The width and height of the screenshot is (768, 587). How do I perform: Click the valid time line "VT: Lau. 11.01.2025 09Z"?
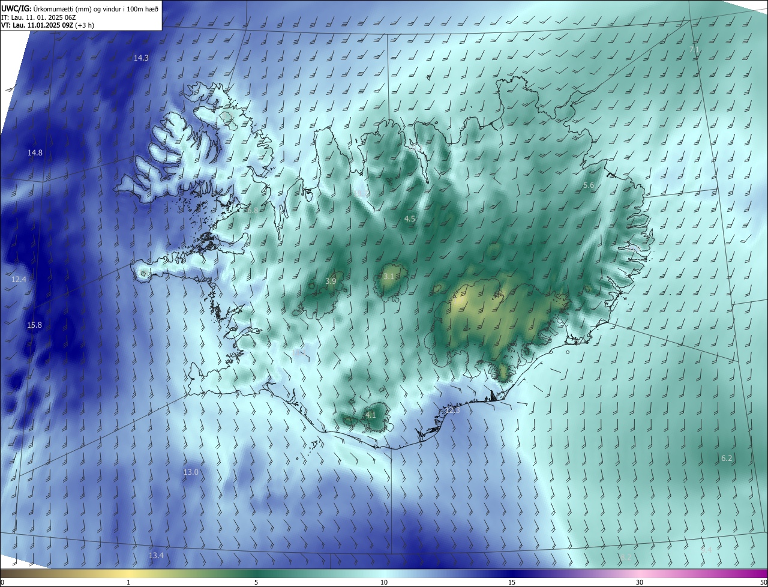[x=38, y=25]
